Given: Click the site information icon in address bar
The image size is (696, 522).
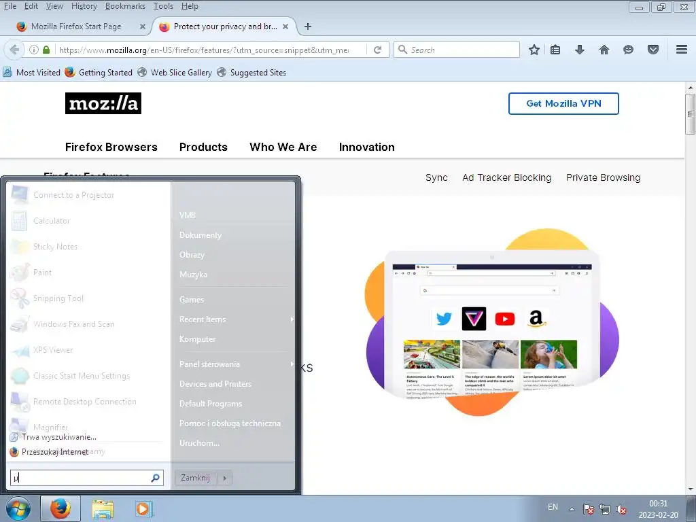Looking at the screenshot, I should pos(34,50).
